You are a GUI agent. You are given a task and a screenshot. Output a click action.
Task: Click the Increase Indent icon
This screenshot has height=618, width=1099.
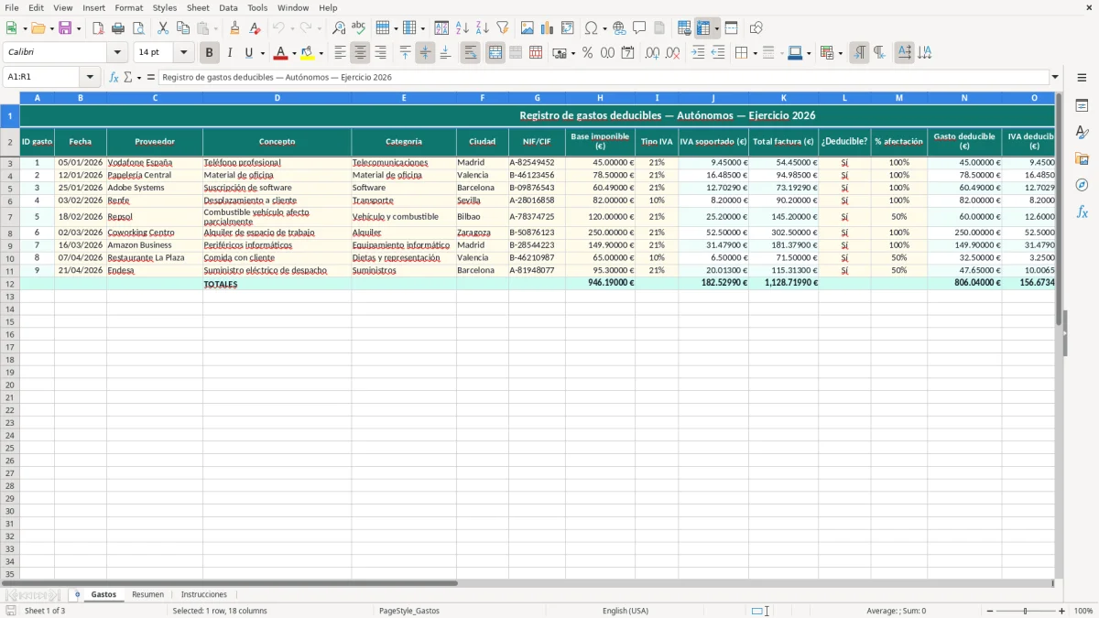(698, 53)
